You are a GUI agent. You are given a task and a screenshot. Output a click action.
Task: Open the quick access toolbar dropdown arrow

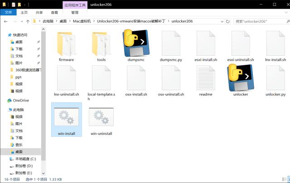(x=24, y=5)
